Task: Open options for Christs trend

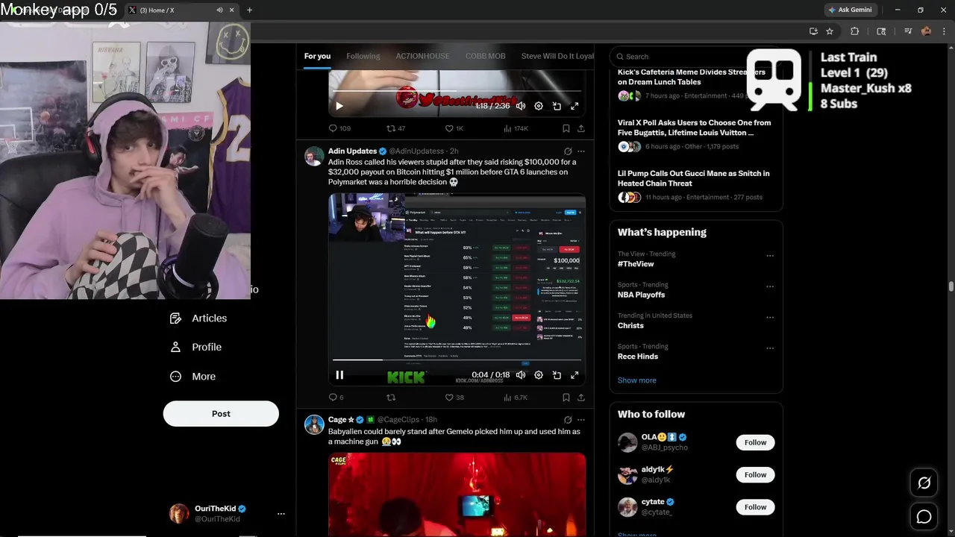Action: coord(770,317)
